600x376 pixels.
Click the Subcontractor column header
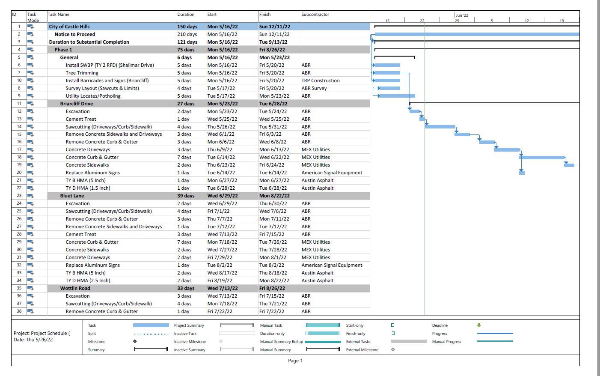click(x=315, y=15)
